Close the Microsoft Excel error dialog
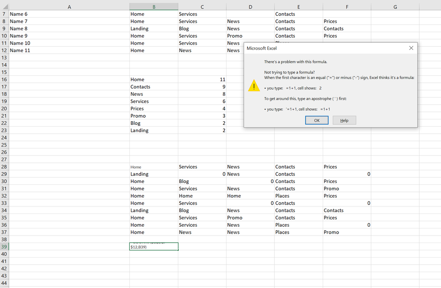The image size is (441, 288). (411, 48)
